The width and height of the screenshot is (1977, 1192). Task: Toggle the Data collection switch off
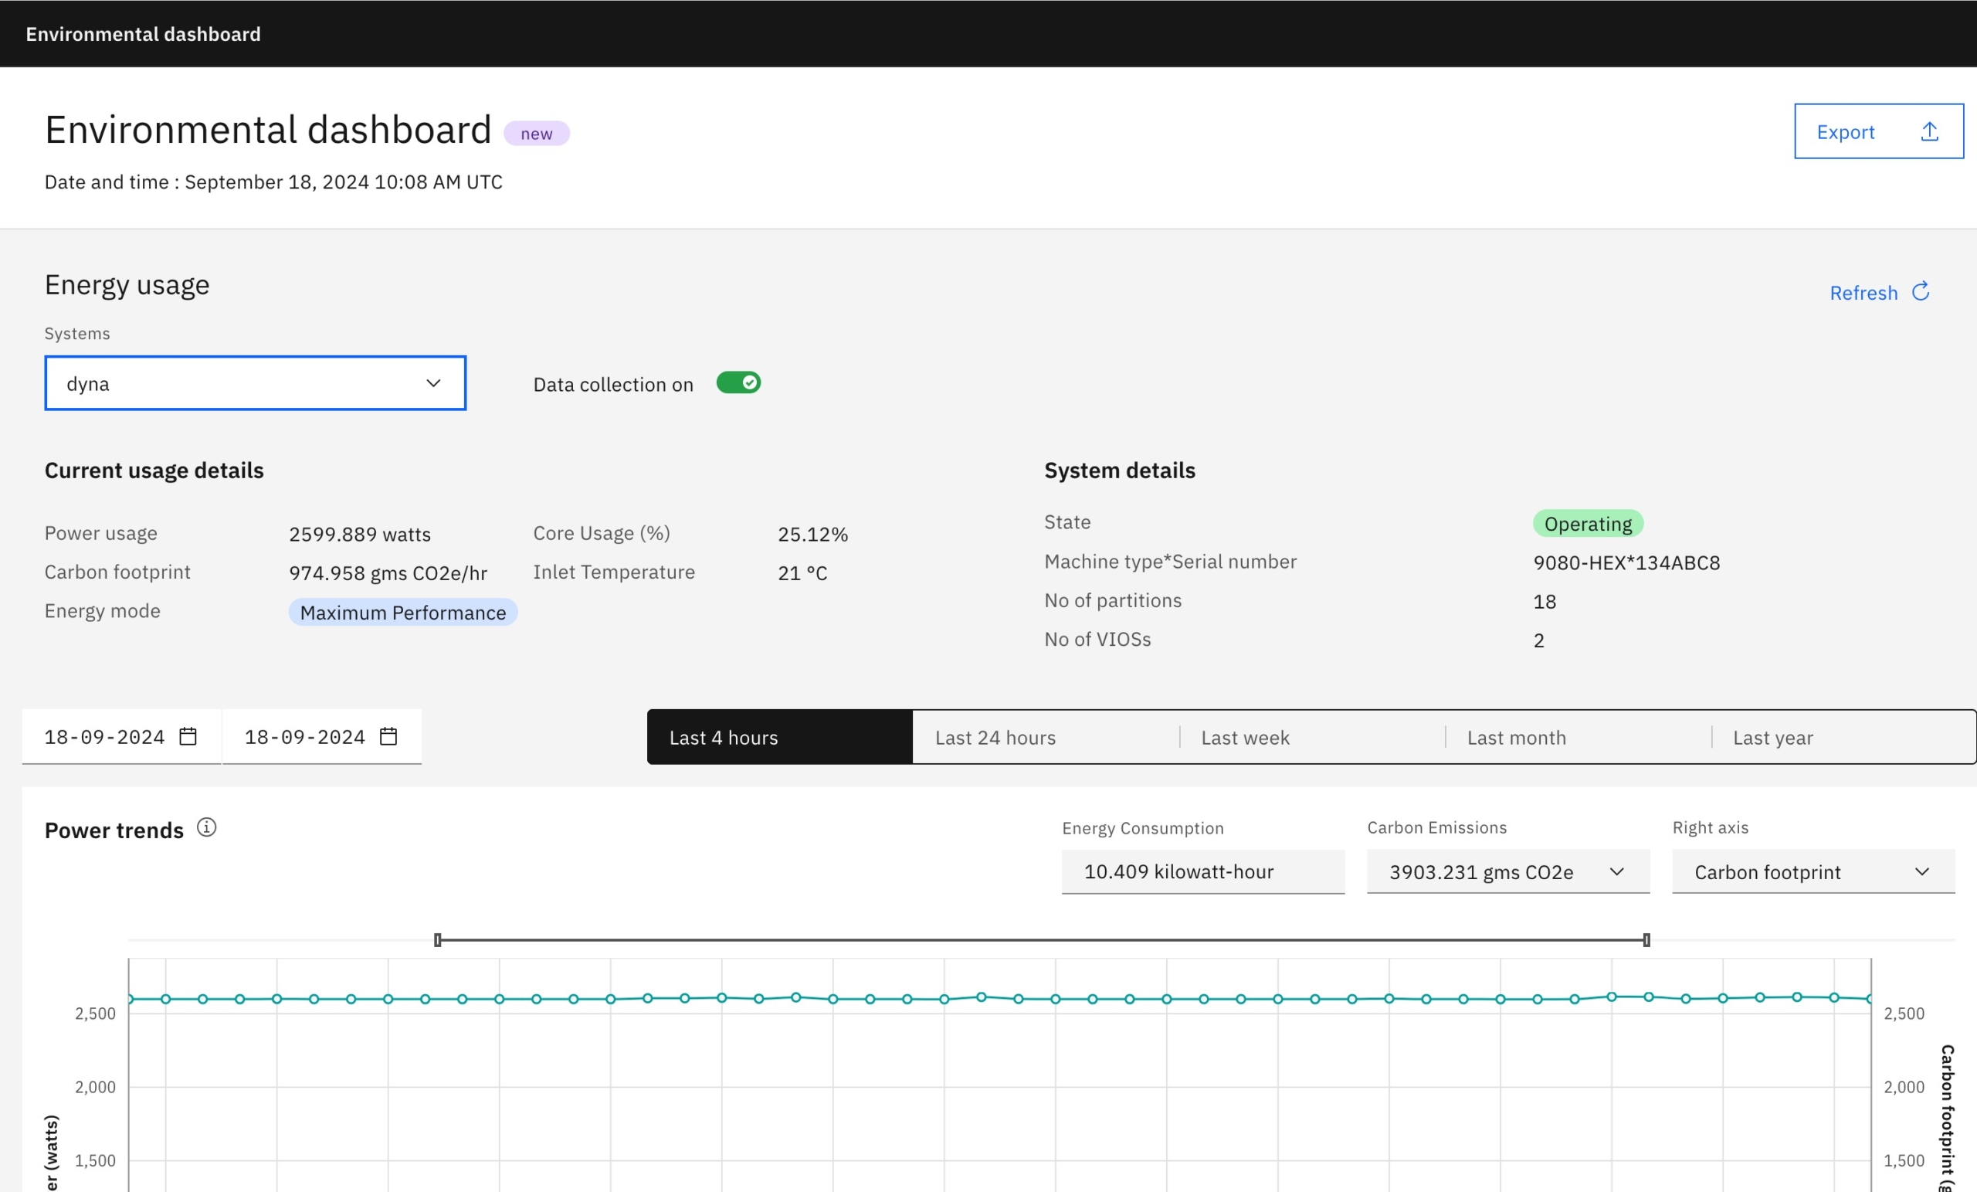pyautogui.click(x=738, y=383)
